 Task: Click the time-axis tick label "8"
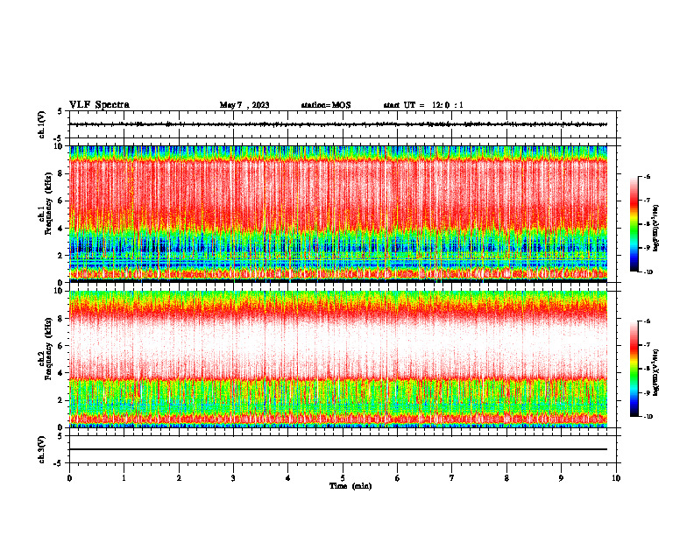[506, 478]
